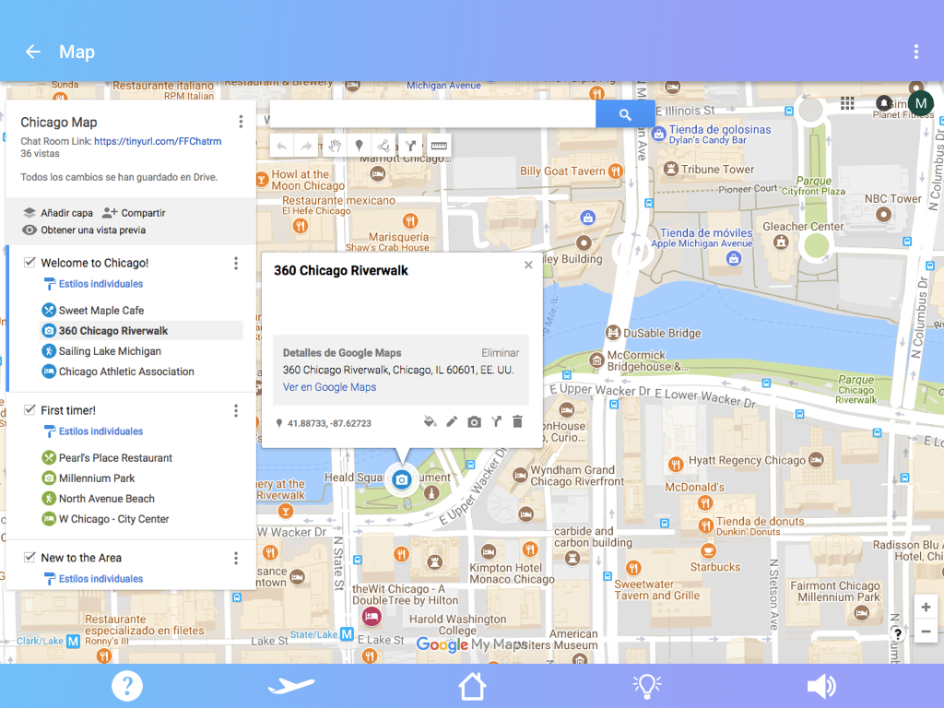The width and height of the screenshot is (944, 708).
Task: Click the Starbucks coffee map marker
Action: point(708,550)
